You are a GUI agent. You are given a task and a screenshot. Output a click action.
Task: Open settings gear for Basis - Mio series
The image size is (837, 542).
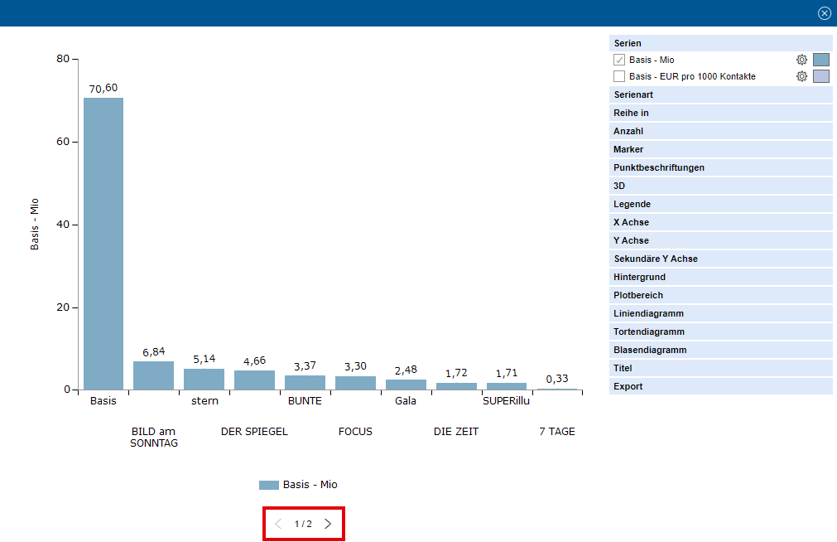(x=801, y=60)
